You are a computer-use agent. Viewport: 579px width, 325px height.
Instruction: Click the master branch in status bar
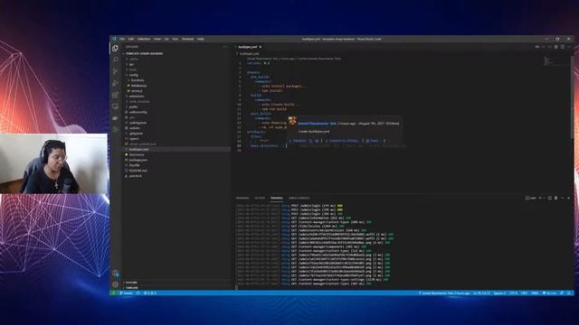coord(127,293)
